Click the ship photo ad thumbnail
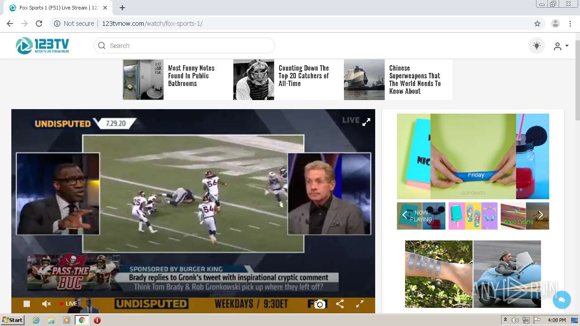580x326 pixels. tap(364, 80)
